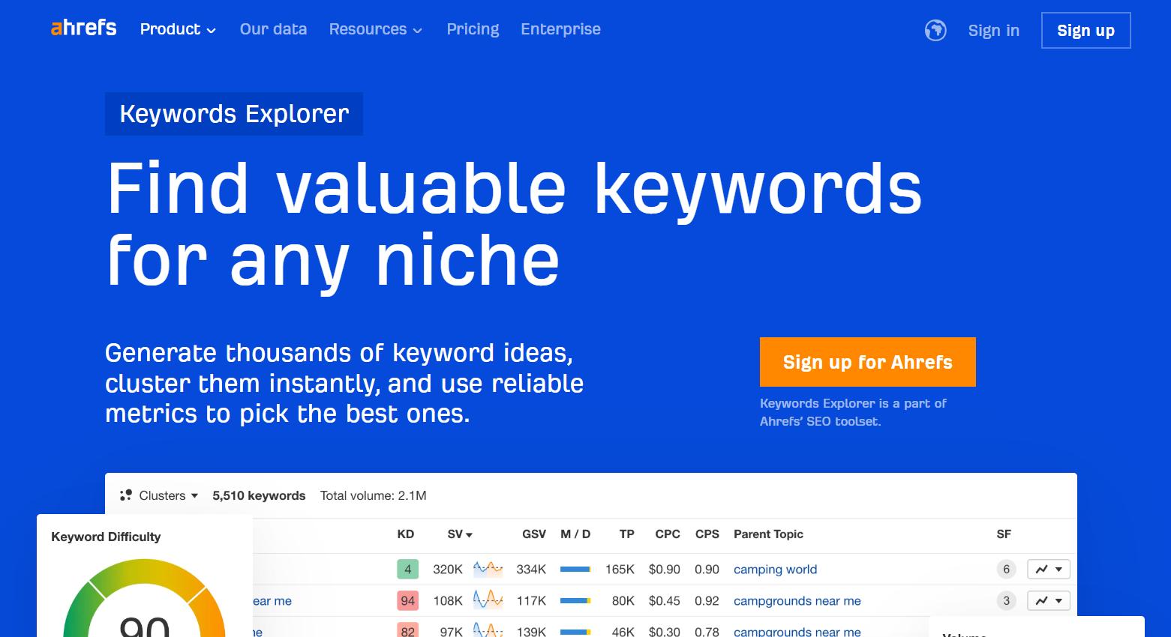
Task: Open the Enterprise page
Action: click(x=560, y=29)
